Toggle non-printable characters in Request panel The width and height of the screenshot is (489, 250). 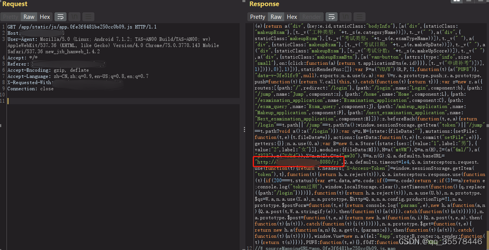pos(74,17)
